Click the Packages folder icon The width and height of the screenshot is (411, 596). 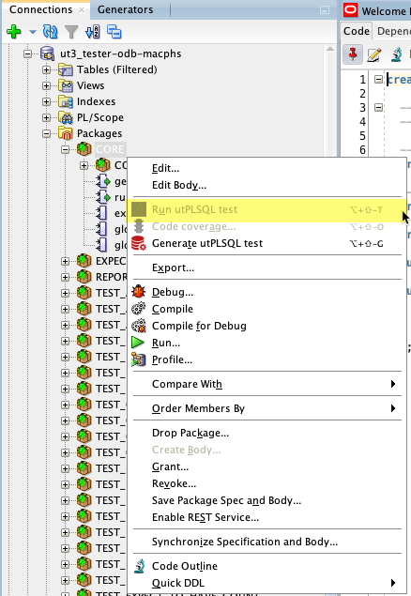pyautogui.click(x=66, y=133)
